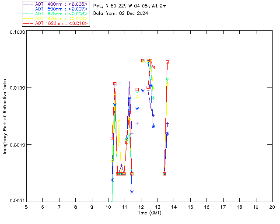Image resolution: width=280 pixels, height=224 pixels.
Task: Click the highest red square marker after 13 hours
Action: pyautogui.click(x=167, y=62)
